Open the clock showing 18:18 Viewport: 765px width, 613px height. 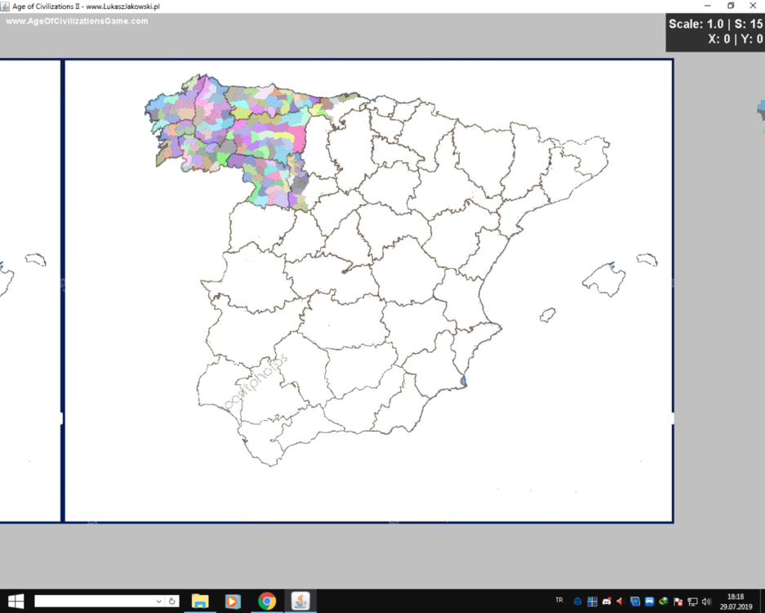(736, 602)
